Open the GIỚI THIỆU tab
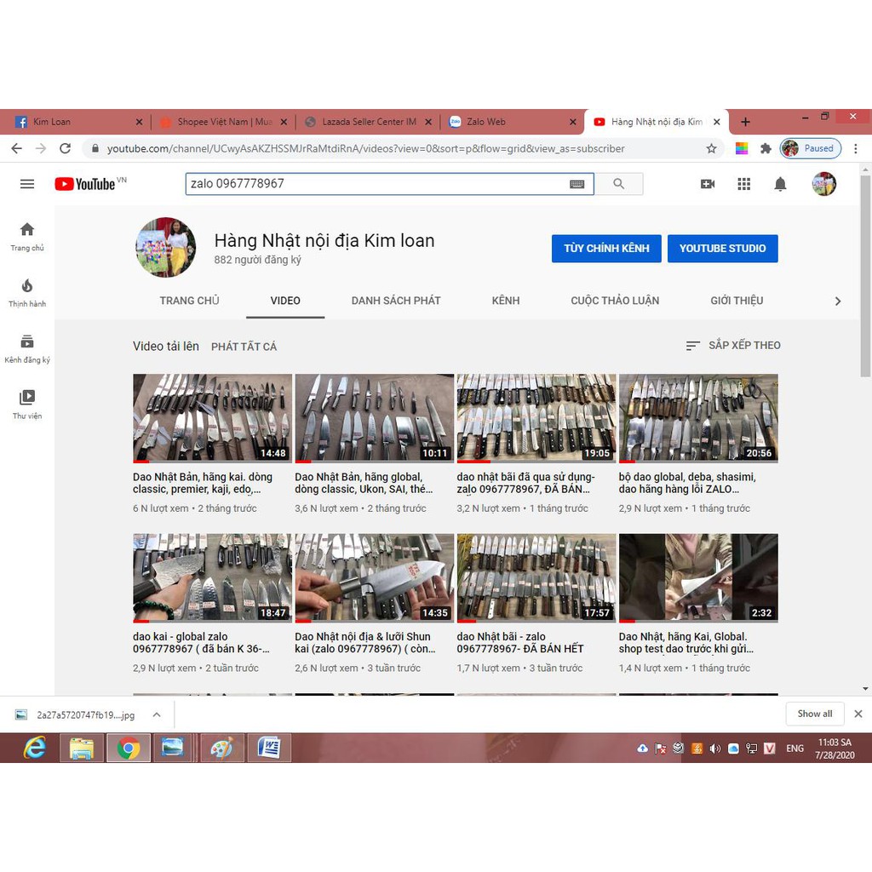 point(737,301)
